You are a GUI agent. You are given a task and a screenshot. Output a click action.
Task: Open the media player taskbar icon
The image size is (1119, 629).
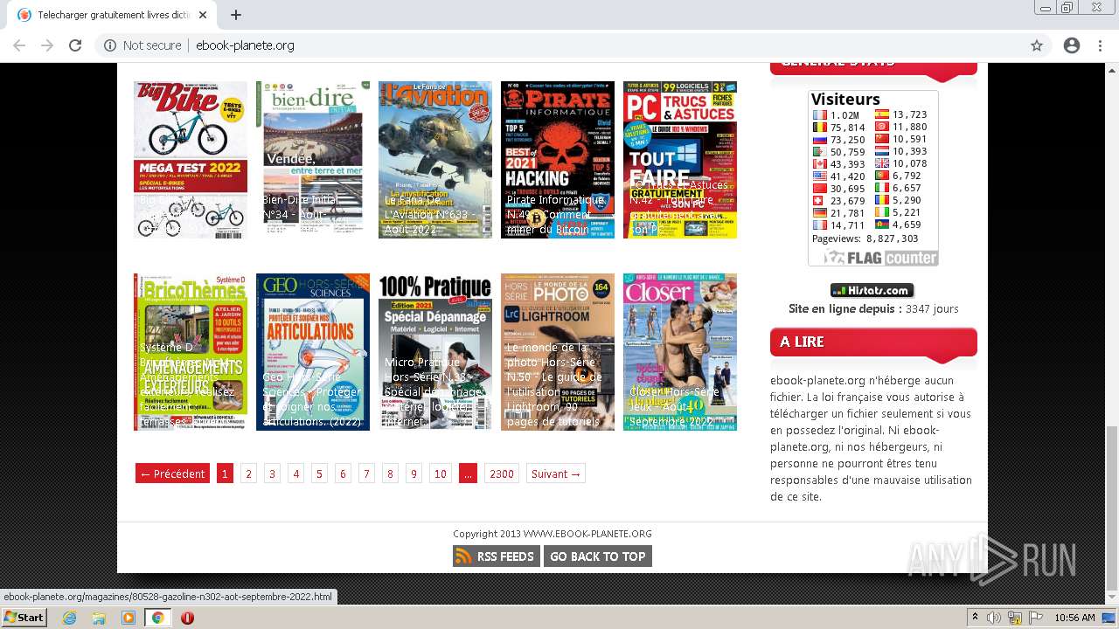[129, 618]
